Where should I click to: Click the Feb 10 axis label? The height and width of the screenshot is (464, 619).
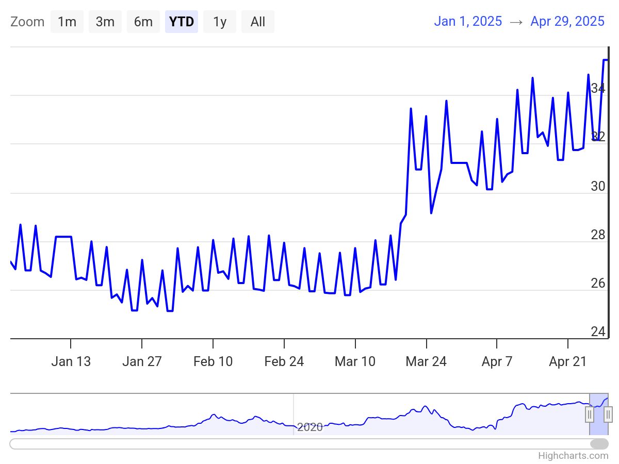point(213,361)
